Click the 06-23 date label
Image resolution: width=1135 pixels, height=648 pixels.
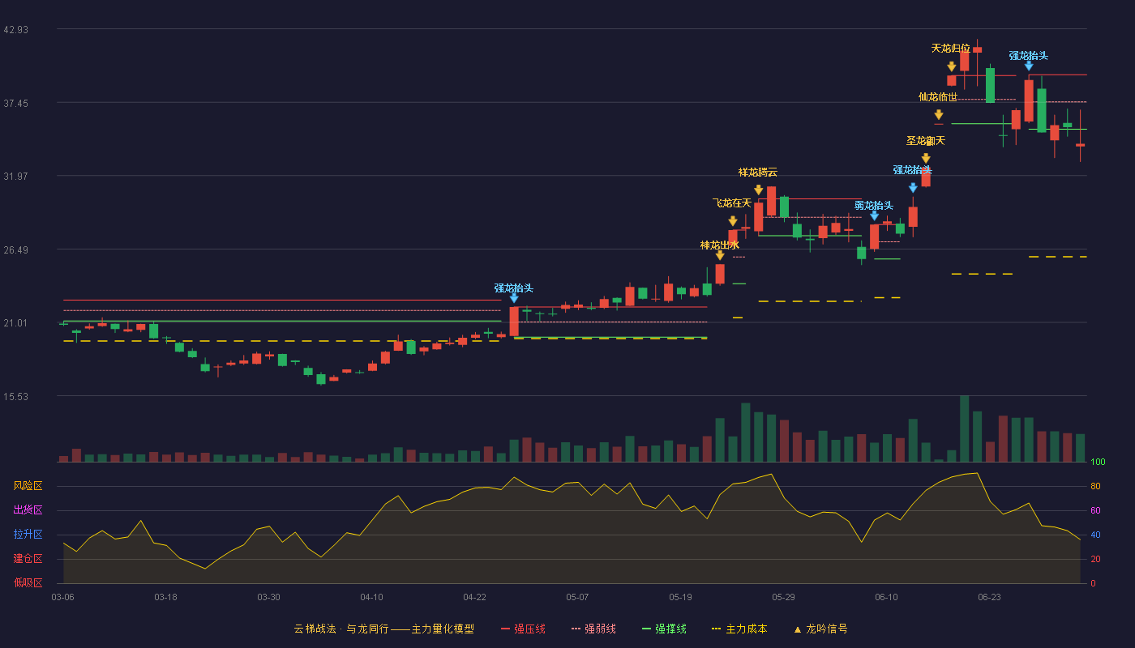click(989, 597)
